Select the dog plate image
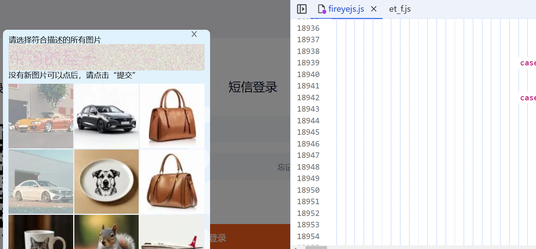 click(x=106, y=181)
